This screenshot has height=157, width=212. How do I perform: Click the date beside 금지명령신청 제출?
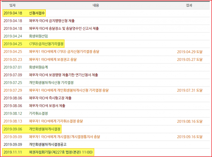pyautogui.click(x=13, y=21)
